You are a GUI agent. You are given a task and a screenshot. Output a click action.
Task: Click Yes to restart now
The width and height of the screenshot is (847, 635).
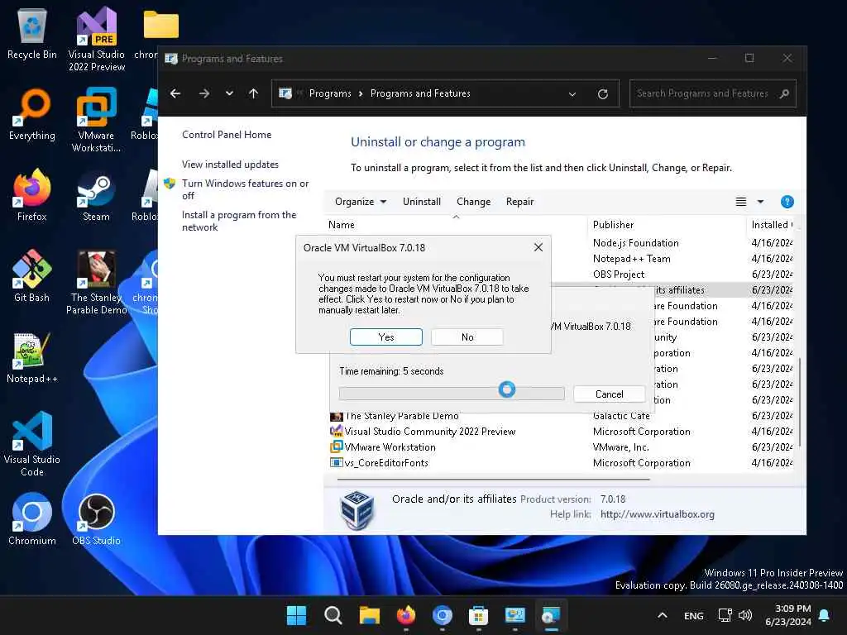coord(386,337)
